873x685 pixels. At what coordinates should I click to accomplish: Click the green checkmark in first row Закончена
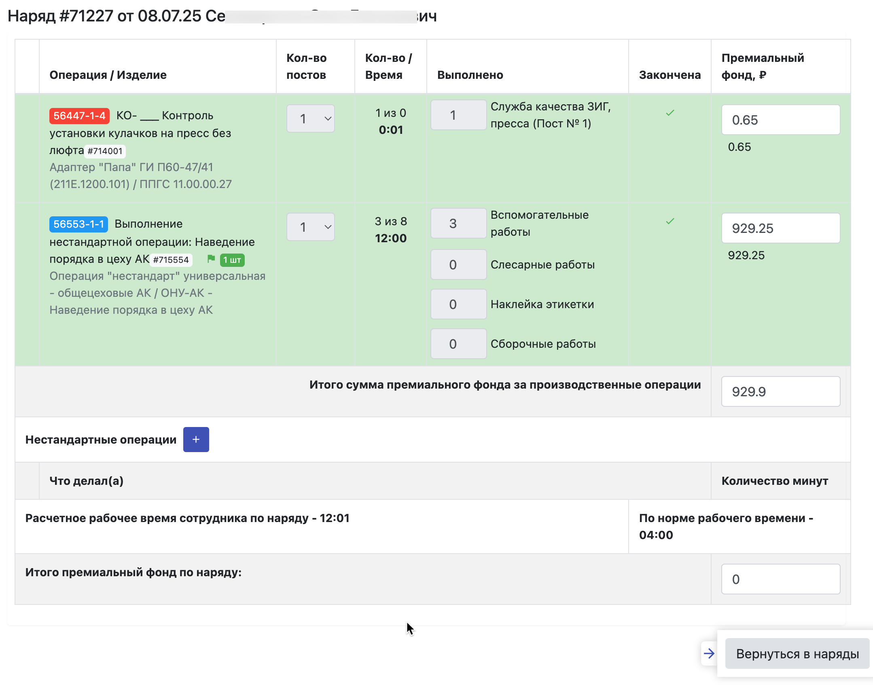(x=670, y=113)
